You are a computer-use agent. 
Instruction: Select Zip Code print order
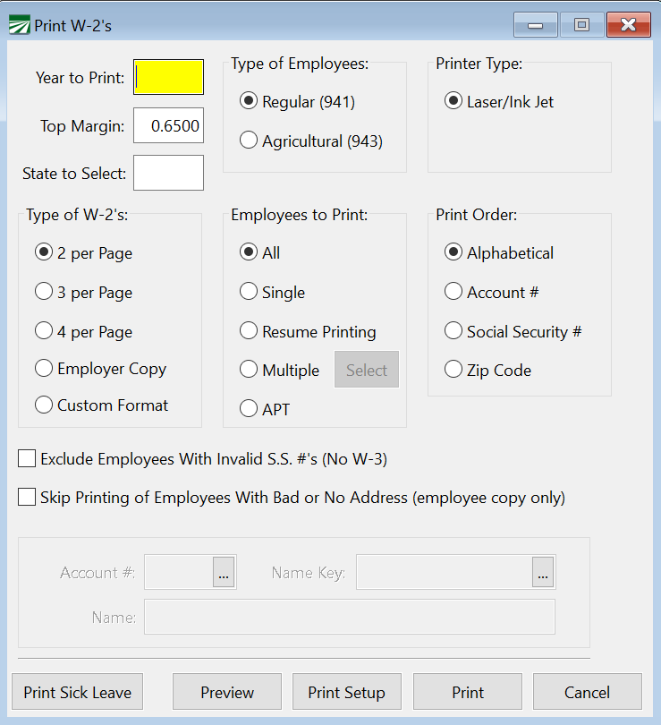point(453,371)
